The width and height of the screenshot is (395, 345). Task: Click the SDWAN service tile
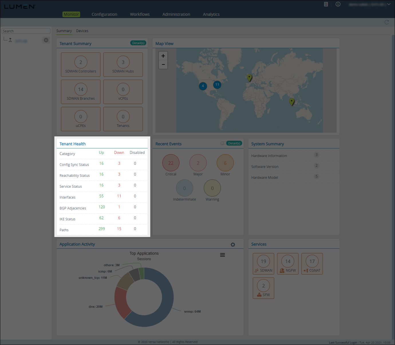click(x=263, y=264)
